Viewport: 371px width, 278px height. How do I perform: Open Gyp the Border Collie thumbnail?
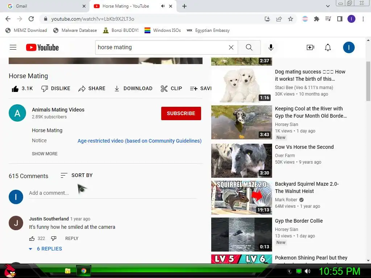tap(242, 235)
